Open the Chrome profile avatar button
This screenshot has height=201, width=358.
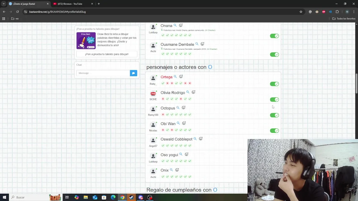(347, 12)
